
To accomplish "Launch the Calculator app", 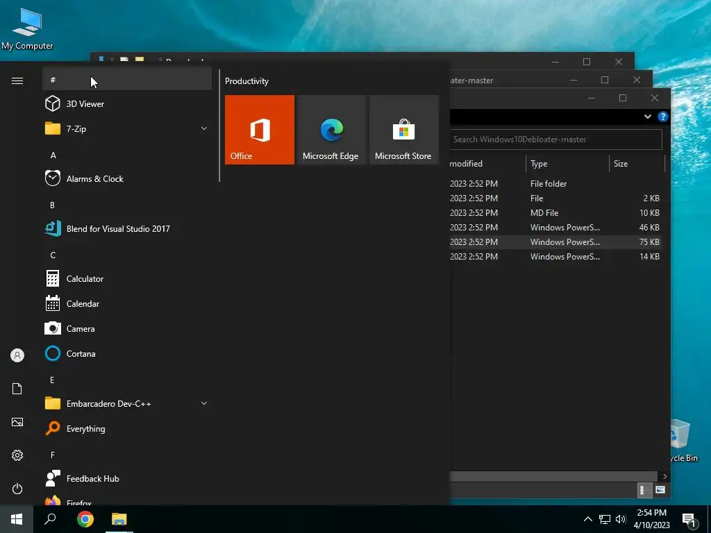I will tap(127, 279).
